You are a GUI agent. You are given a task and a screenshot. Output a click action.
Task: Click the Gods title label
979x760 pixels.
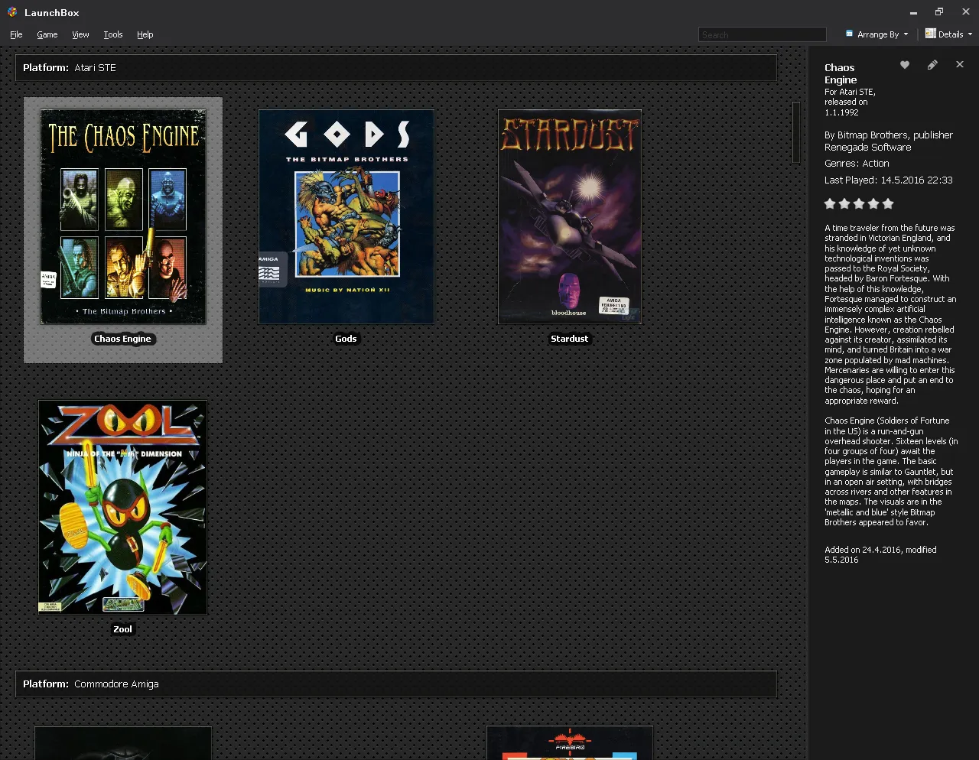tap(346, 339)
